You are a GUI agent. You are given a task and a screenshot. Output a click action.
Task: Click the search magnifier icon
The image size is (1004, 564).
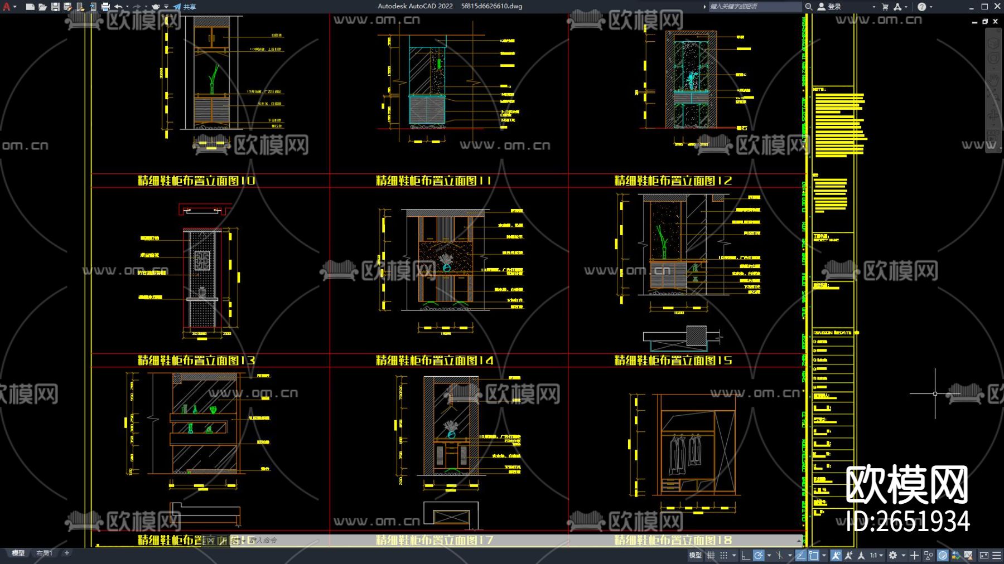click(x=808, y=7)
